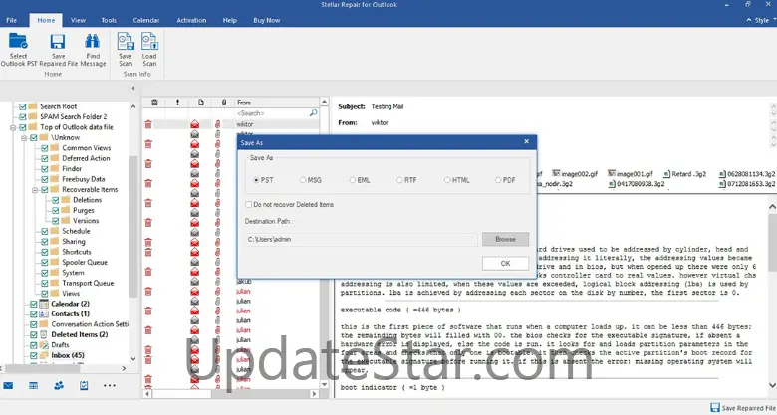Screen dimensions: 777x415
Task: Collapse Recoverable Items tree node
Action: point(35,190)
